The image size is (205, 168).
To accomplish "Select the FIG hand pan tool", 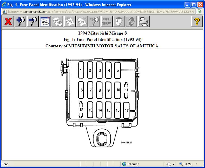I will tap(57, 21).
